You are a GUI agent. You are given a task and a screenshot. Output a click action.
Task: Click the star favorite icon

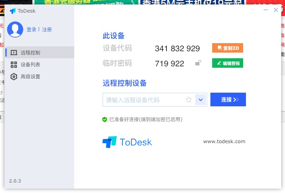click(x=189, y=100)
